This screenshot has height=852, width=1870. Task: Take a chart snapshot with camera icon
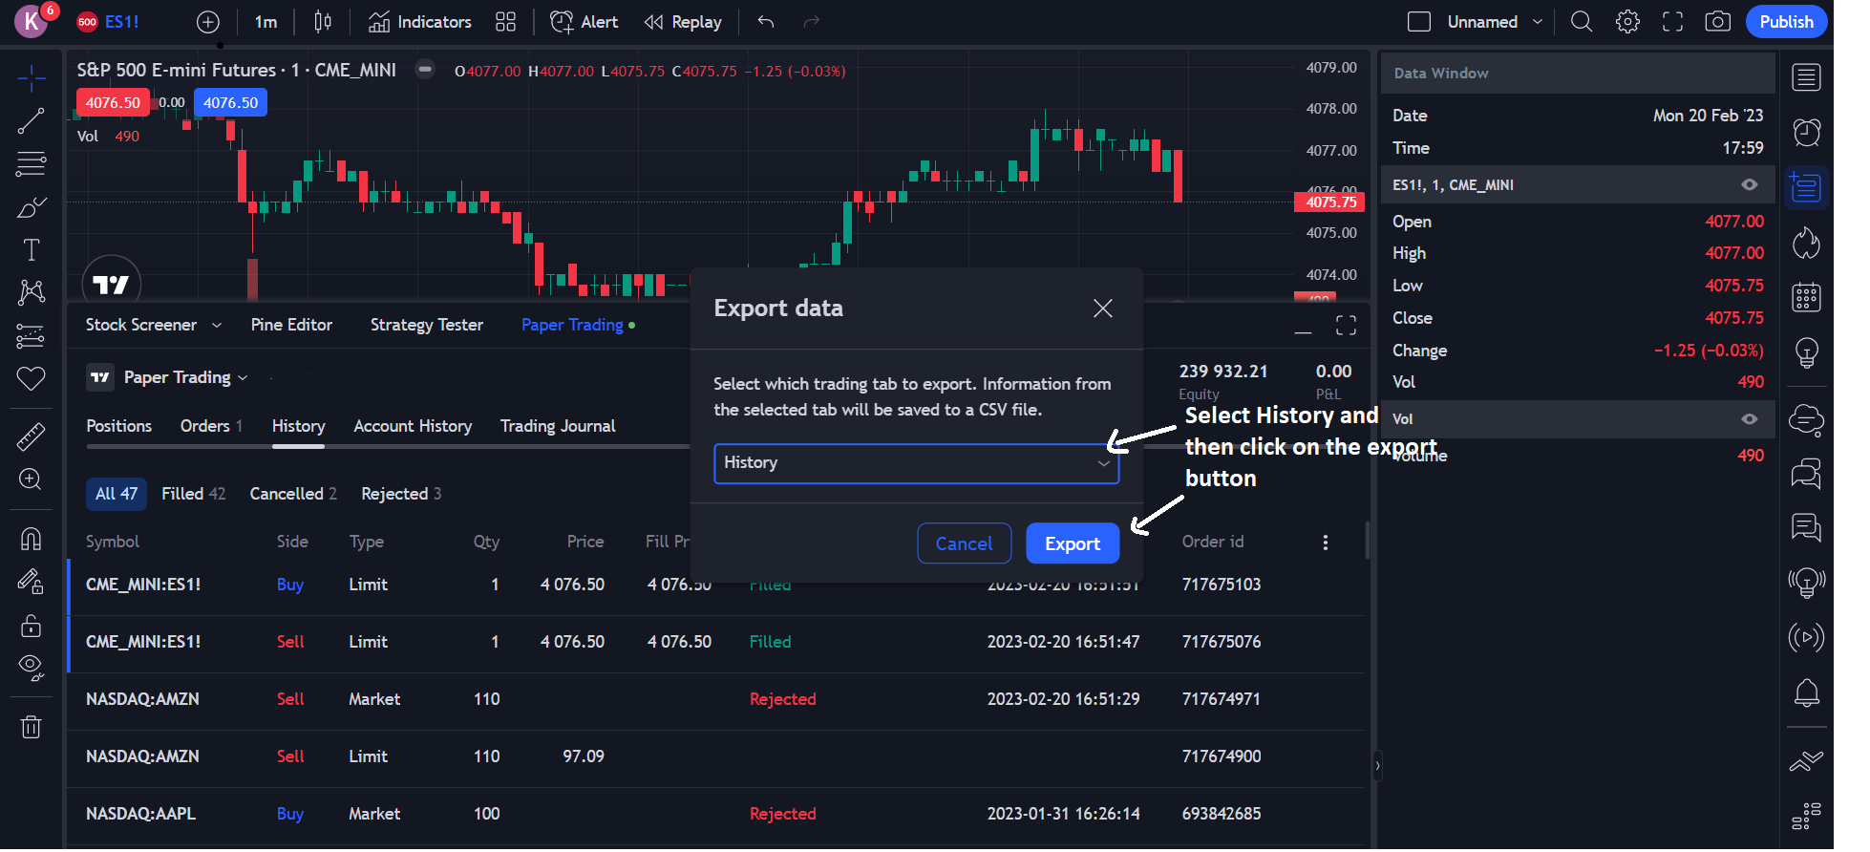point(1717,22)
